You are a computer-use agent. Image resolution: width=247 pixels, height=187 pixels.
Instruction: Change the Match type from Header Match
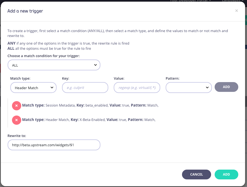(x=33, y=88)
